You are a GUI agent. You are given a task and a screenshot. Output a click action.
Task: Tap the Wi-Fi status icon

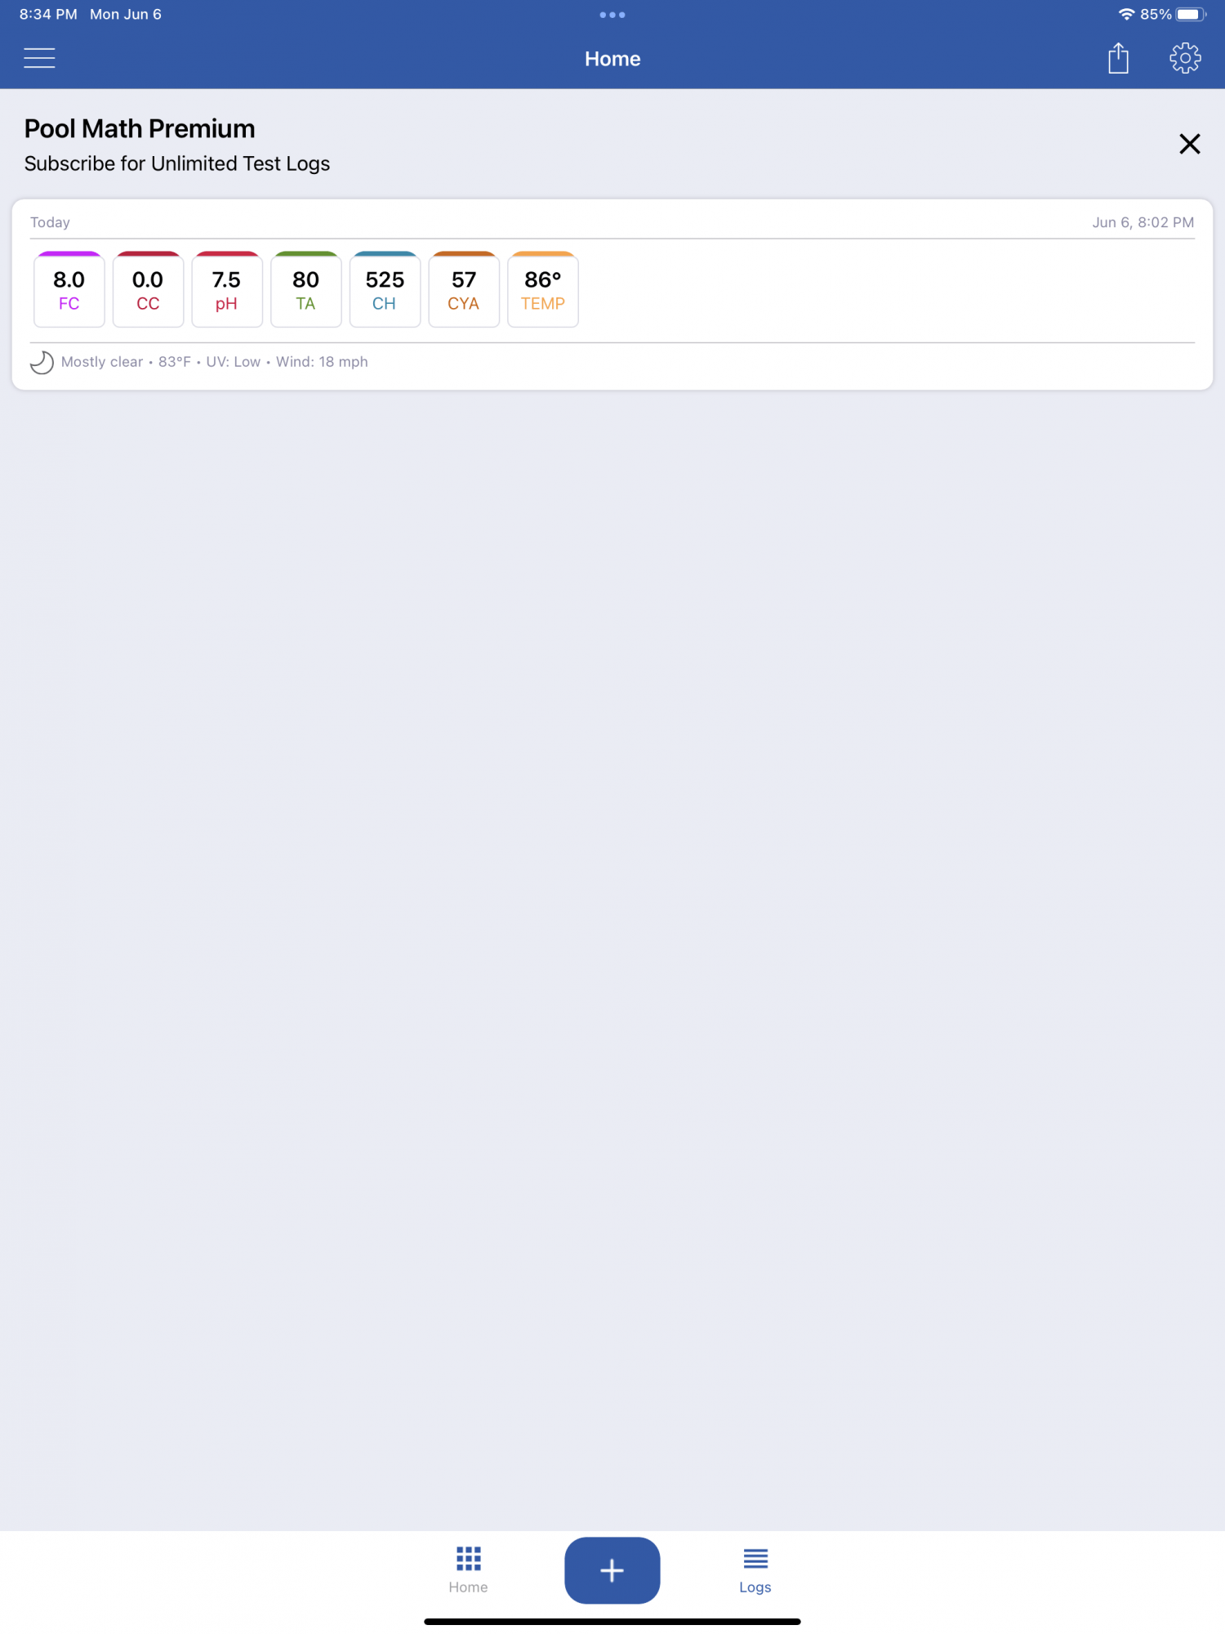(1126, 14)
